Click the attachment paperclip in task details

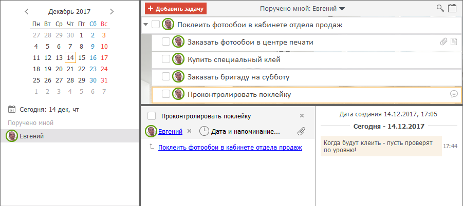click(x=301, y=131)
